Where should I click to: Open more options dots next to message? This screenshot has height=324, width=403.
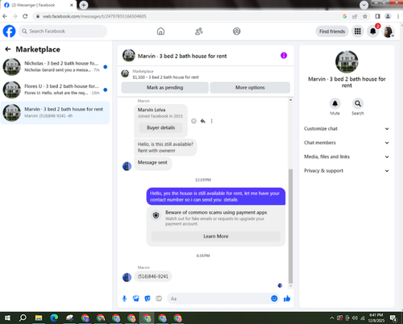212,121
